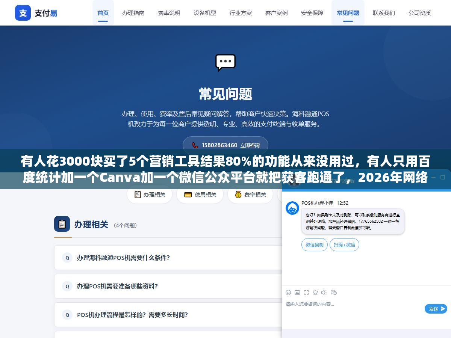Click Q icon for 办理POS机需要准备哪些资料
451x338 pixels.
(x=67, y=286)
